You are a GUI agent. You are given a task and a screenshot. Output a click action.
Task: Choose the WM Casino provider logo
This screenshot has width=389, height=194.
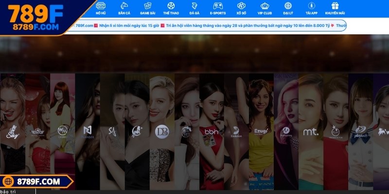[63, 131]
